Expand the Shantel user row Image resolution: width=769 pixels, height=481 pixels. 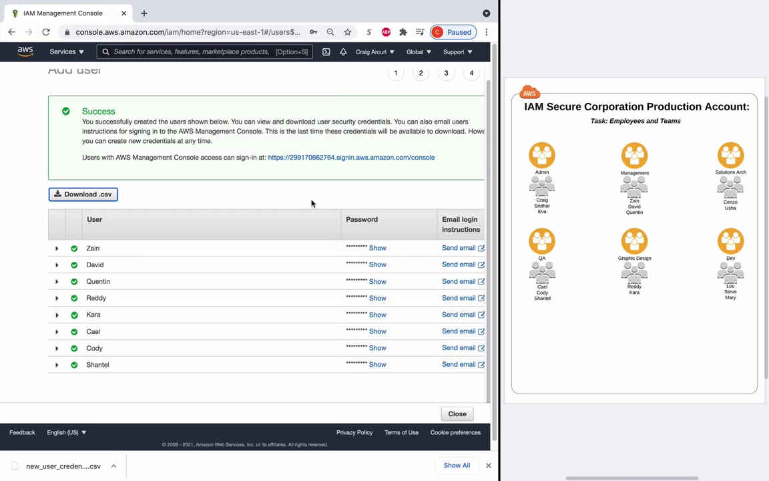click(x=57, y=365)
